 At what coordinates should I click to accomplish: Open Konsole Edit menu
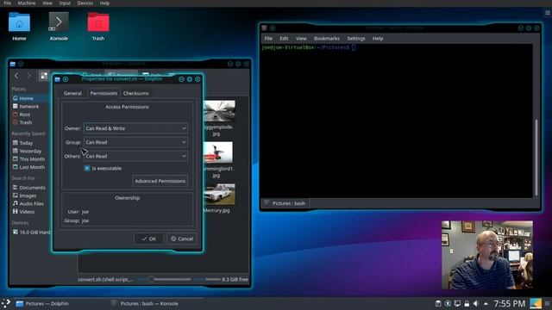pyautogui.click(x=284, y=38)
